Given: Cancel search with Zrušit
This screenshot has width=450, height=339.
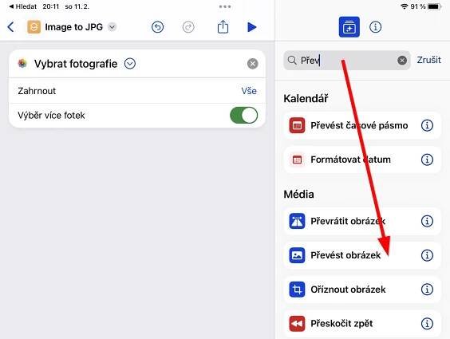Looking at the screenshot, I should tap(428, 60).
